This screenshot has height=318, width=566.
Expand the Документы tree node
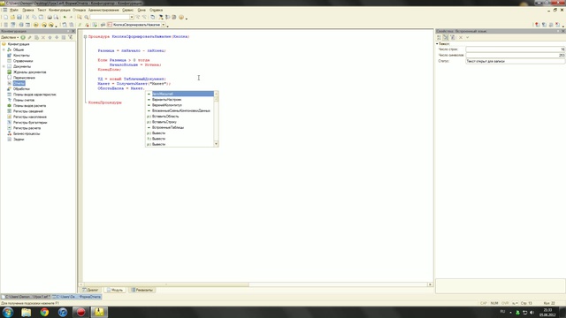click(4, 66)
